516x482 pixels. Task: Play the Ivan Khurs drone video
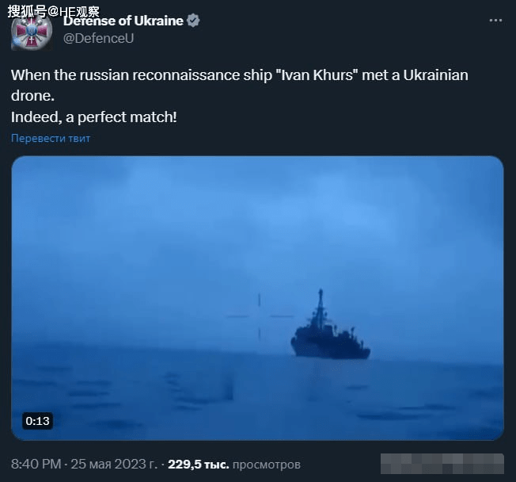(x=258, y=298)
